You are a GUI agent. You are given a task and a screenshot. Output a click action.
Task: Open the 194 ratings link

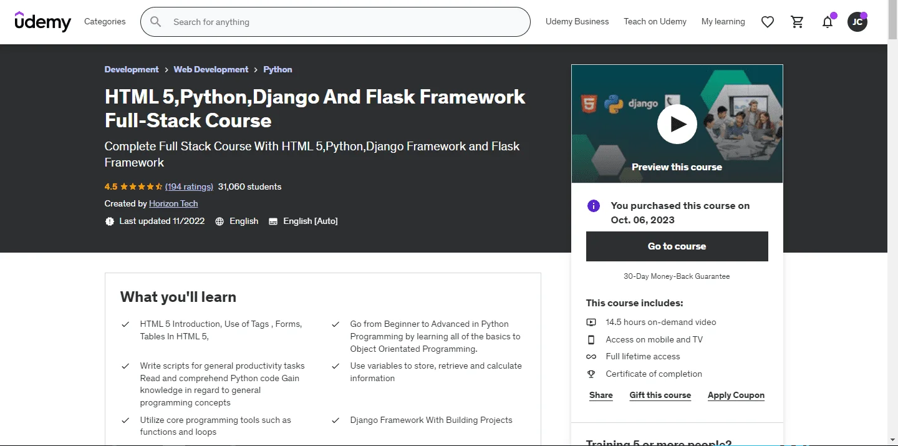189,187
